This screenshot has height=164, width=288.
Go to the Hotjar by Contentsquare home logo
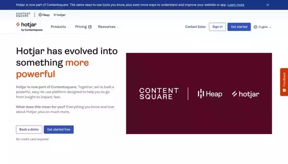pyautogui.click(x=29, y=27)
